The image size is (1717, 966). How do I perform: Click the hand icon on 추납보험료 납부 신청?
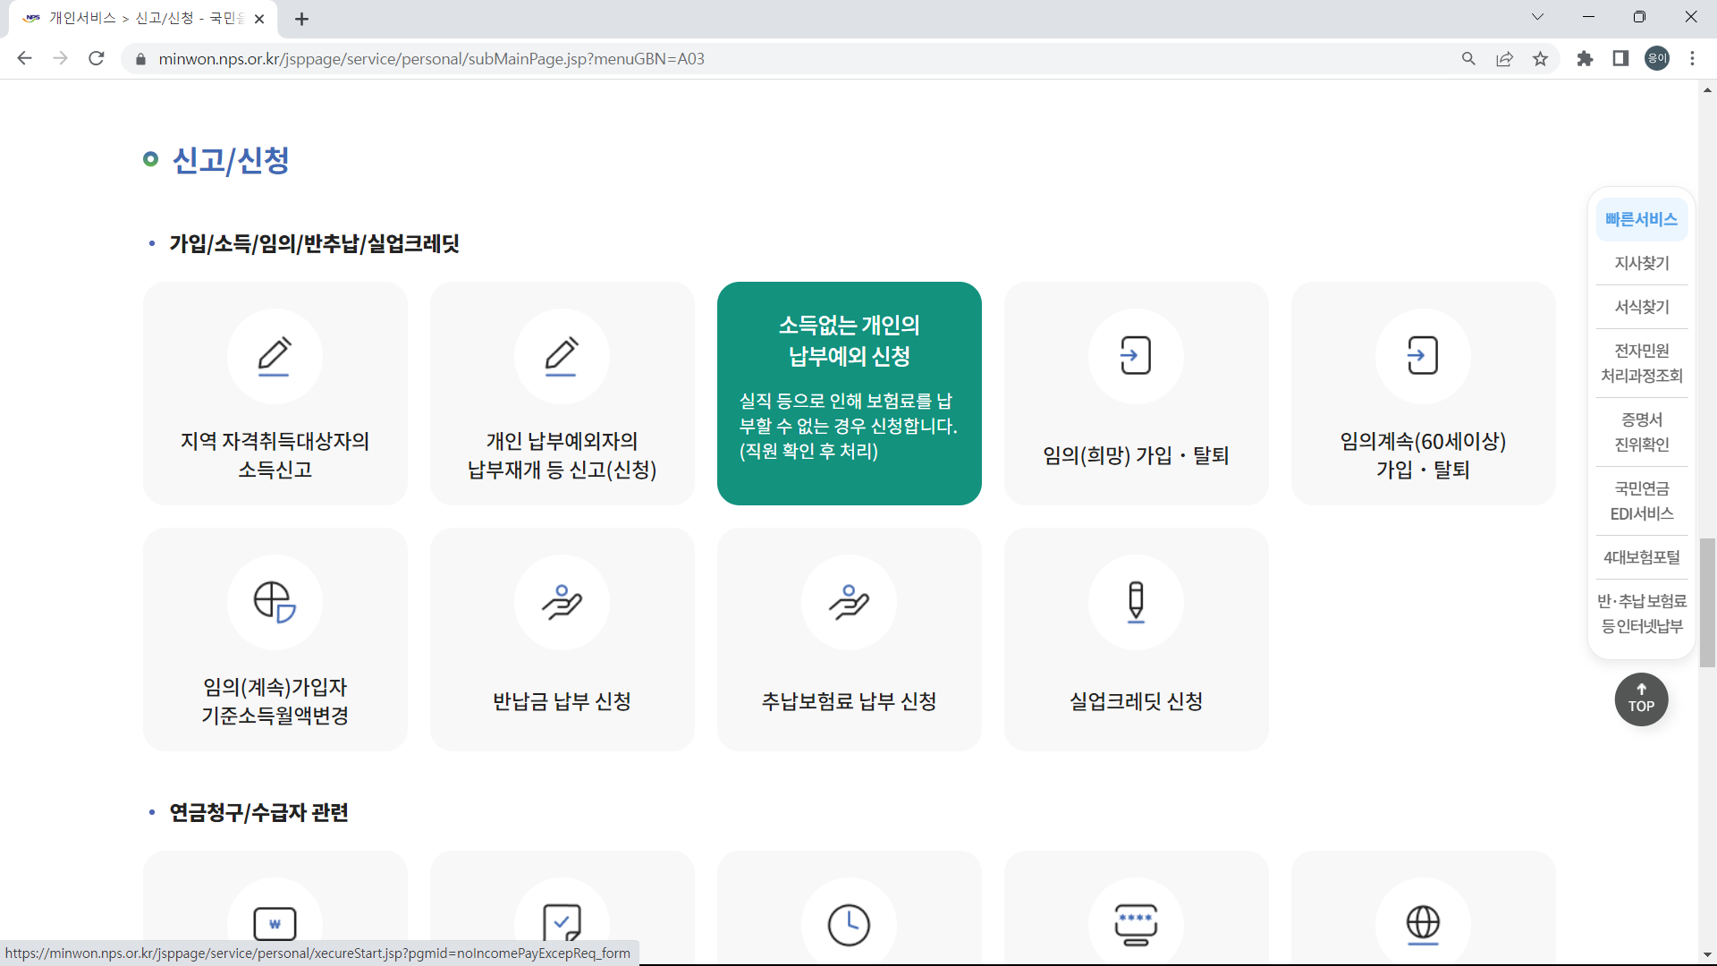pos(849,602)
